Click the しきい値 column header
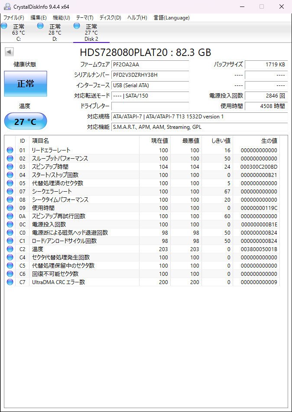The height and width of the screenshot is (412, 292). click(217, 141)
